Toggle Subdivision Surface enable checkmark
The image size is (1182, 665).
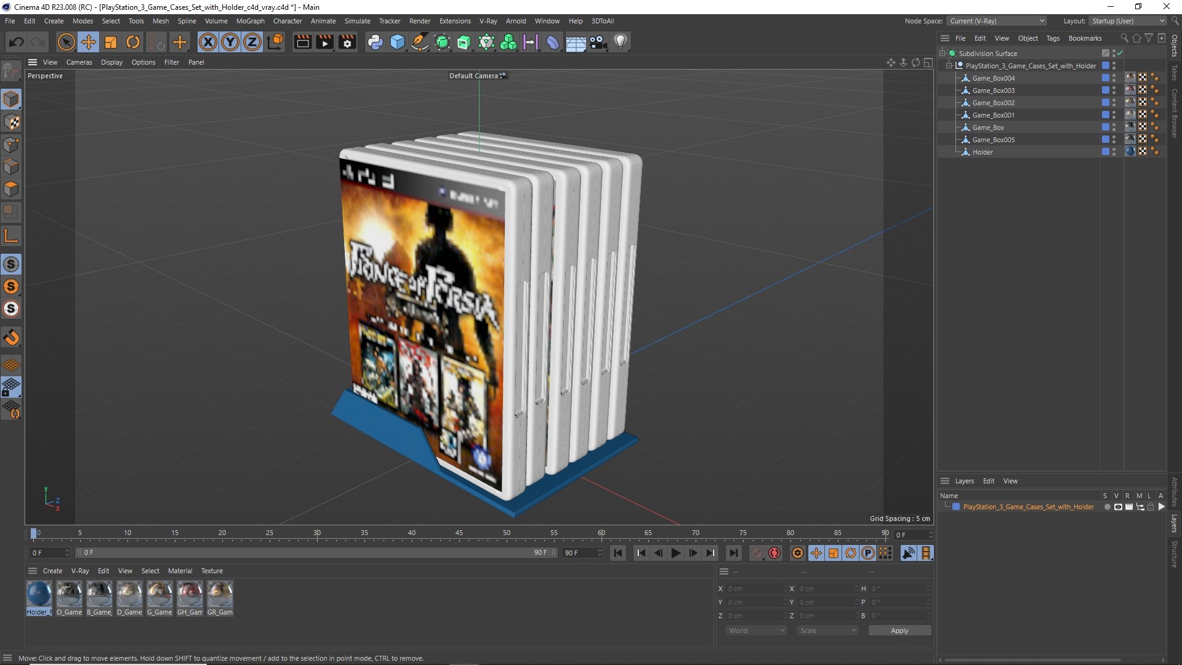pos(1120,54)
